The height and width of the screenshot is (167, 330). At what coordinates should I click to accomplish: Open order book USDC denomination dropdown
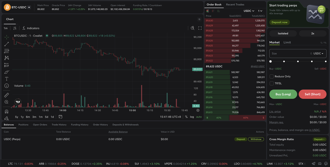[x=249, y=11]
